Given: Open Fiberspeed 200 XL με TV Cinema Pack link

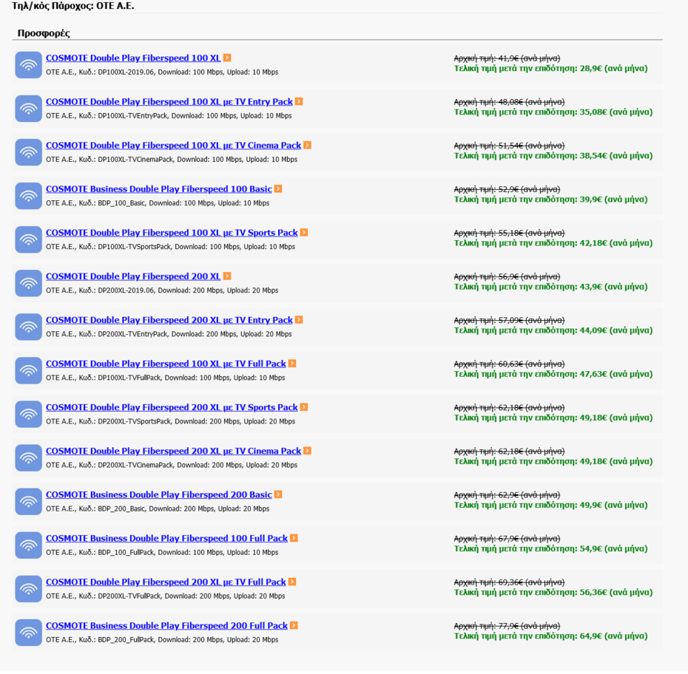Looking at the screenshot, I should [173, 452].
